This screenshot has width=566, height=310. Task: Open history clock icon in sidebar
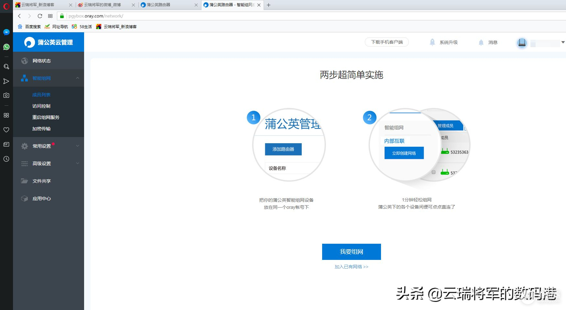point(6,159)
